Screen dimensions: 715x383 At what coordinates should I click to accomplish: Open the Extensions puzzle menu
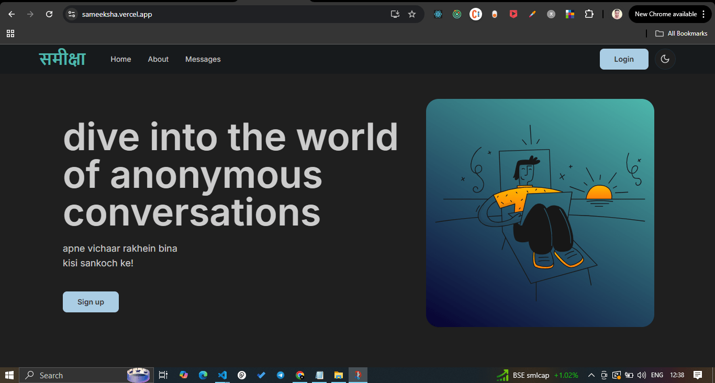click(589, 14)
